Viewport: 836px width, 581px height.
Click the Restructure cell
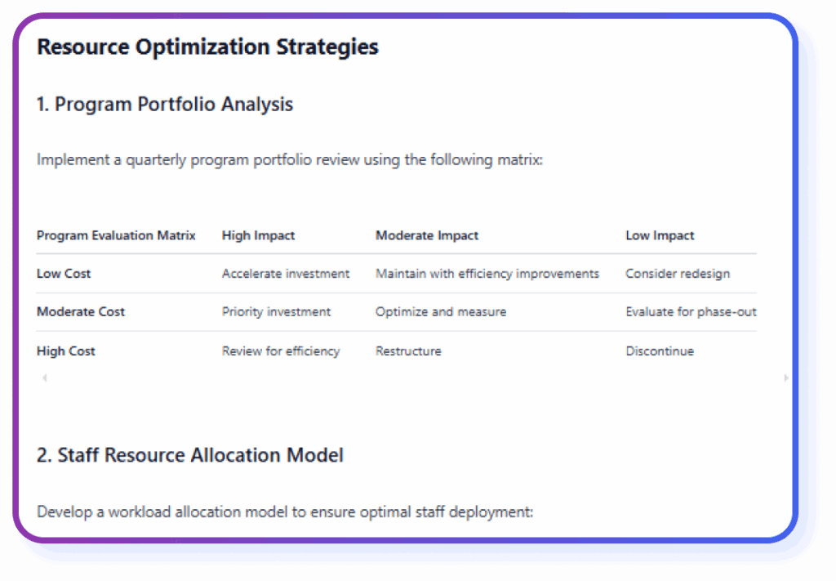click(408, 351)
